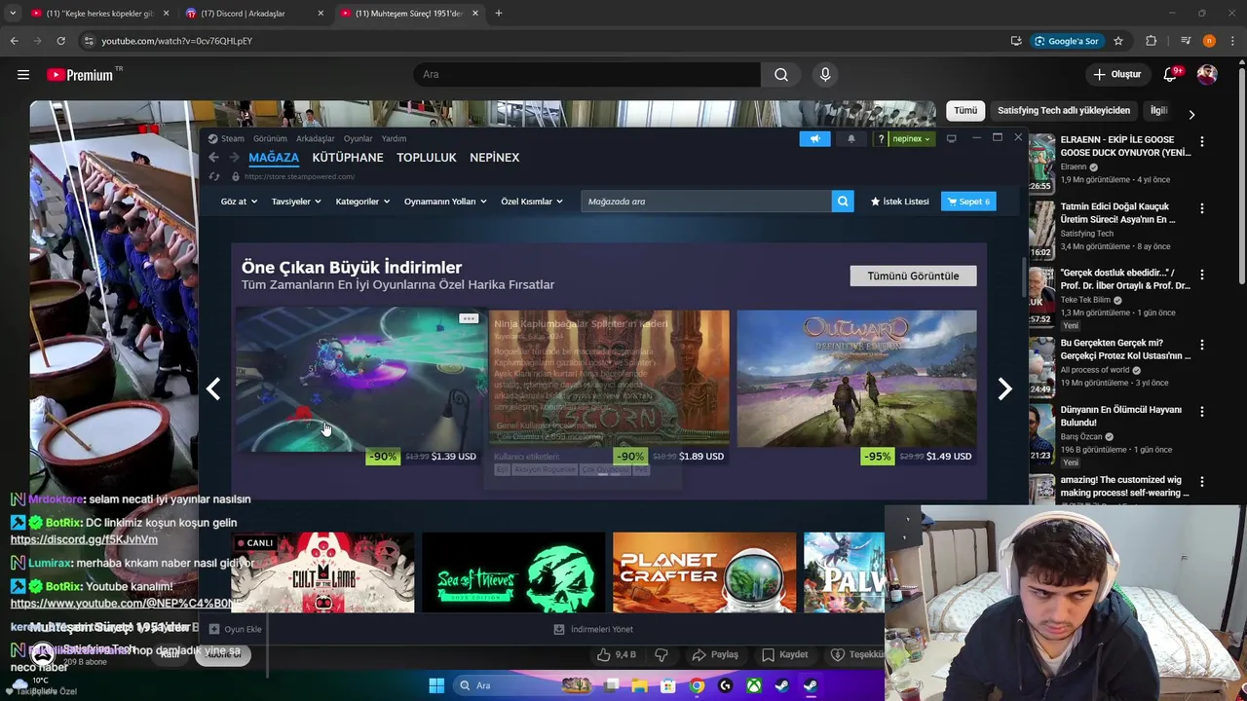Open İndirmeleri Yönet downloads manager
Viewport: 1247px width, 701px height.
point(593,629)
